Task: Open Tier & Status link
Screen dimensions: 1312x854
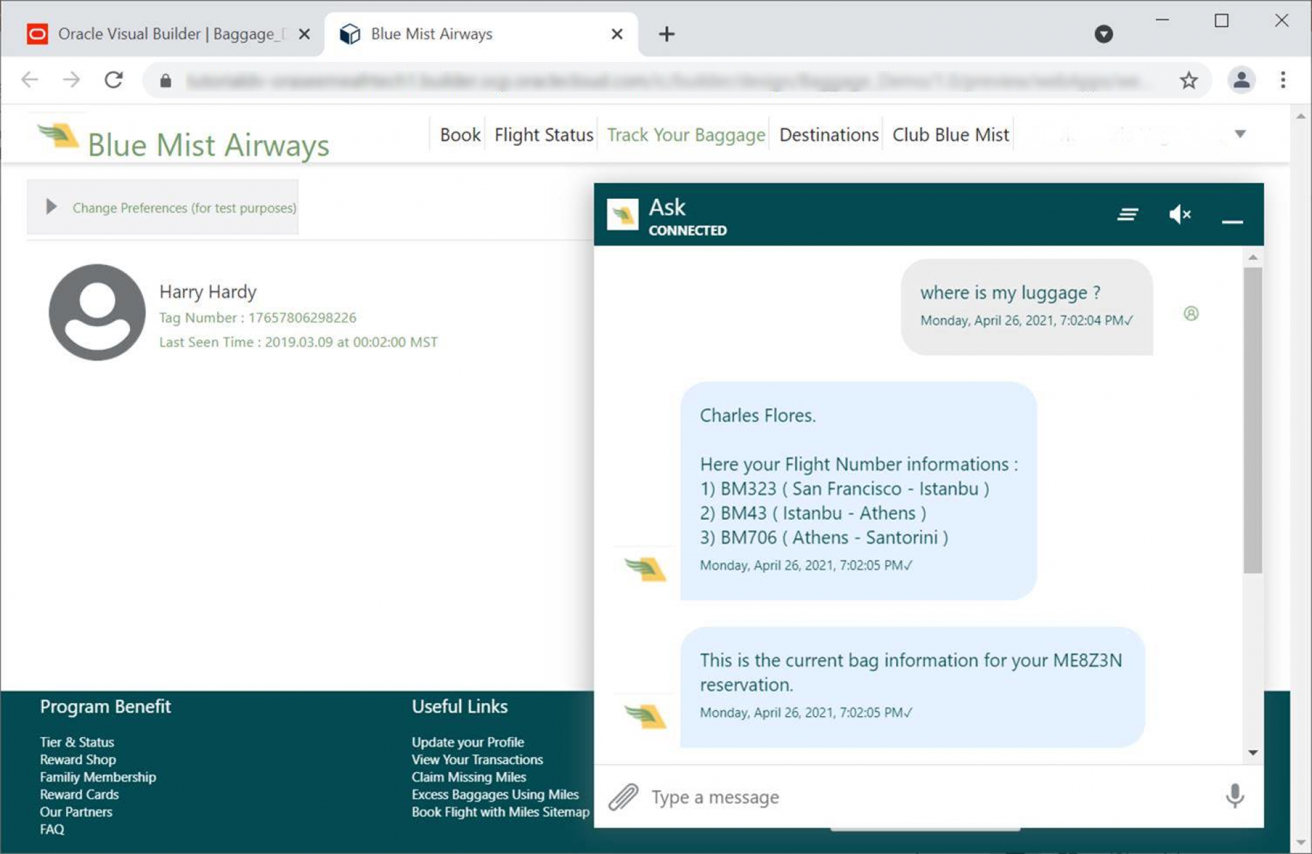Action: (77, 742)
